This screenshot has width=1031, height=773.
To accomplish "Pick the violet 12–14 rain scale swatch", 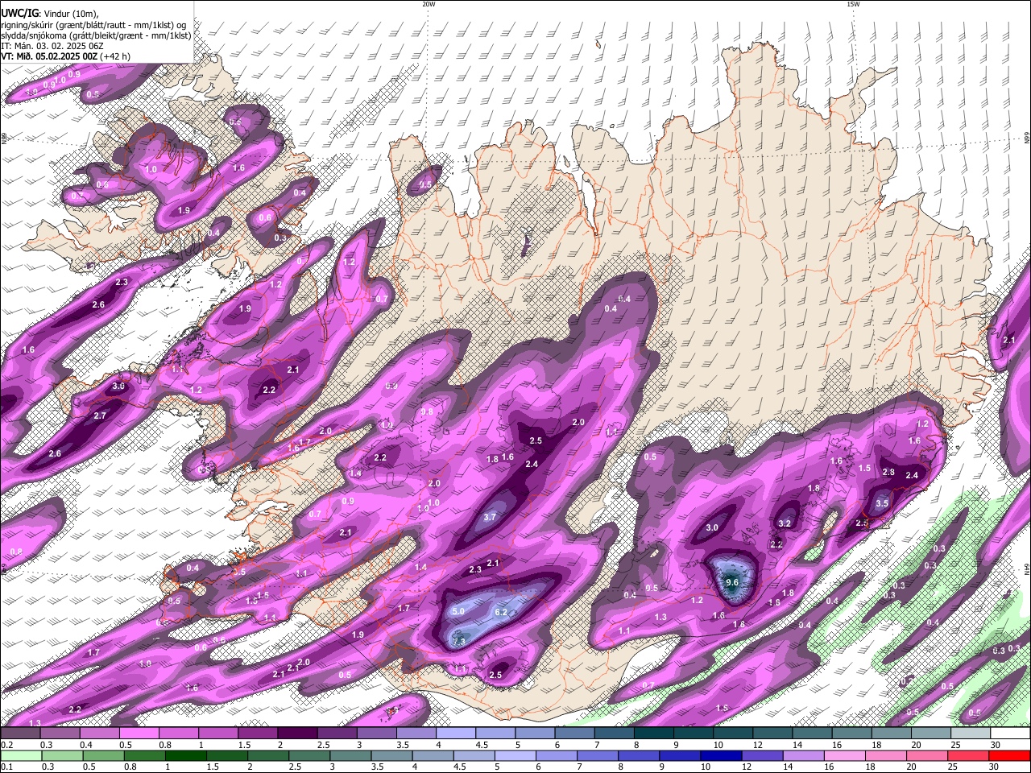I will pyautogui.click(x=762, y=755).
